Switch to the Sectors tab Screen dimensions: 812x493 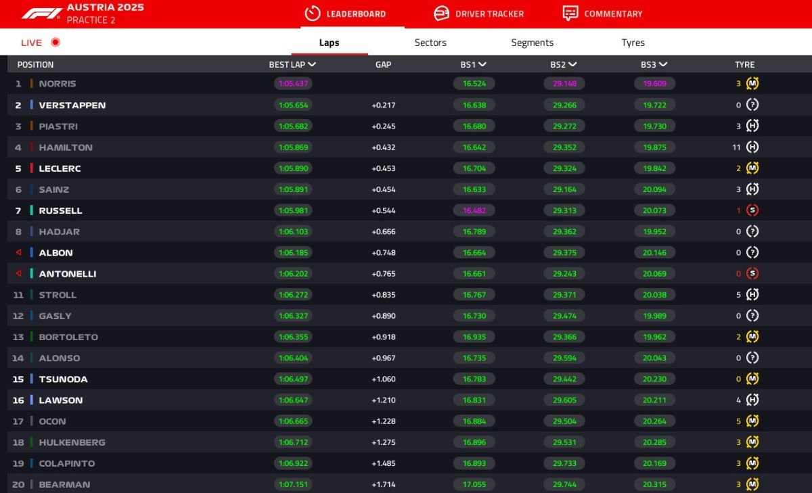430,43
